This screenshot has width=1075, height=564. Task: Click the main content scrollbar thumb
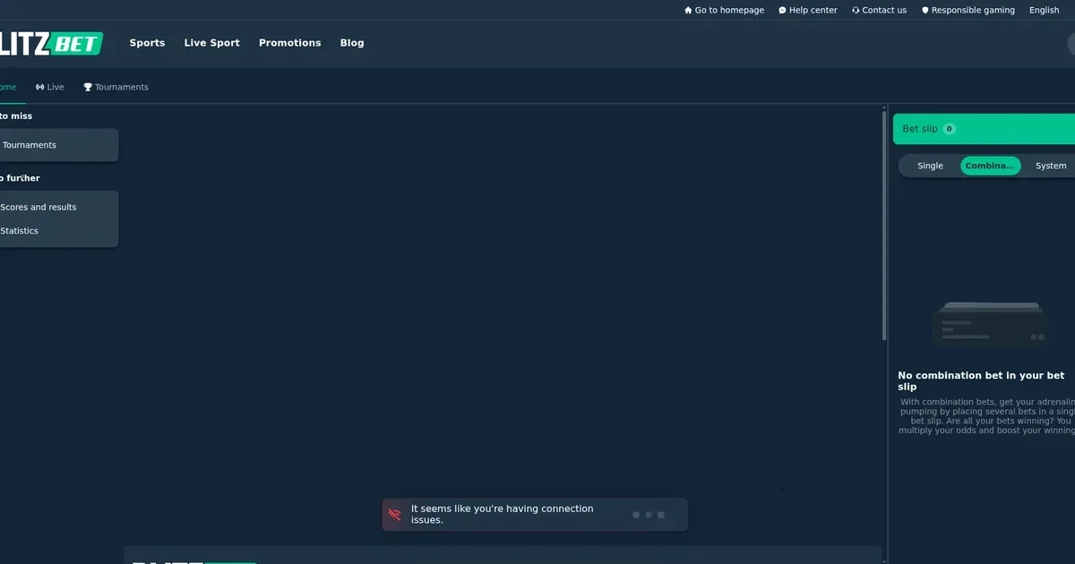pyautogui.click(x=884, y=226)
